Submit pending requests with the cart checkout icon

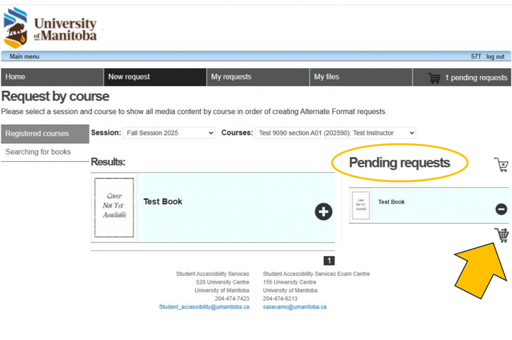point(501,235)
